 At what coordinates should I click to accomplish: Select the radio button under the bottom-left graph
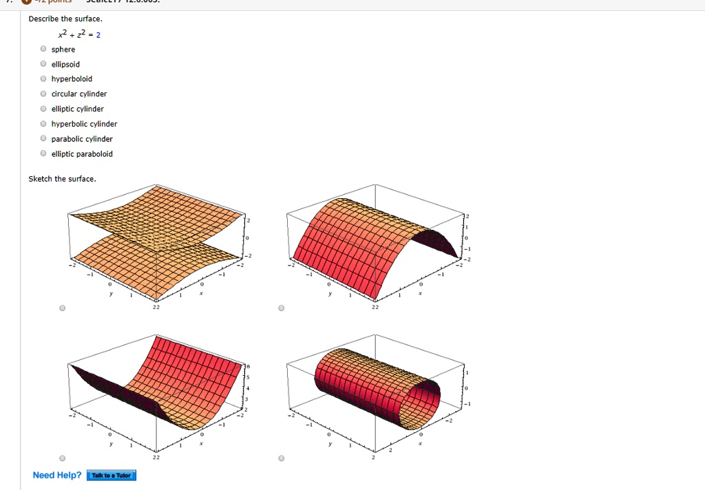62,458
